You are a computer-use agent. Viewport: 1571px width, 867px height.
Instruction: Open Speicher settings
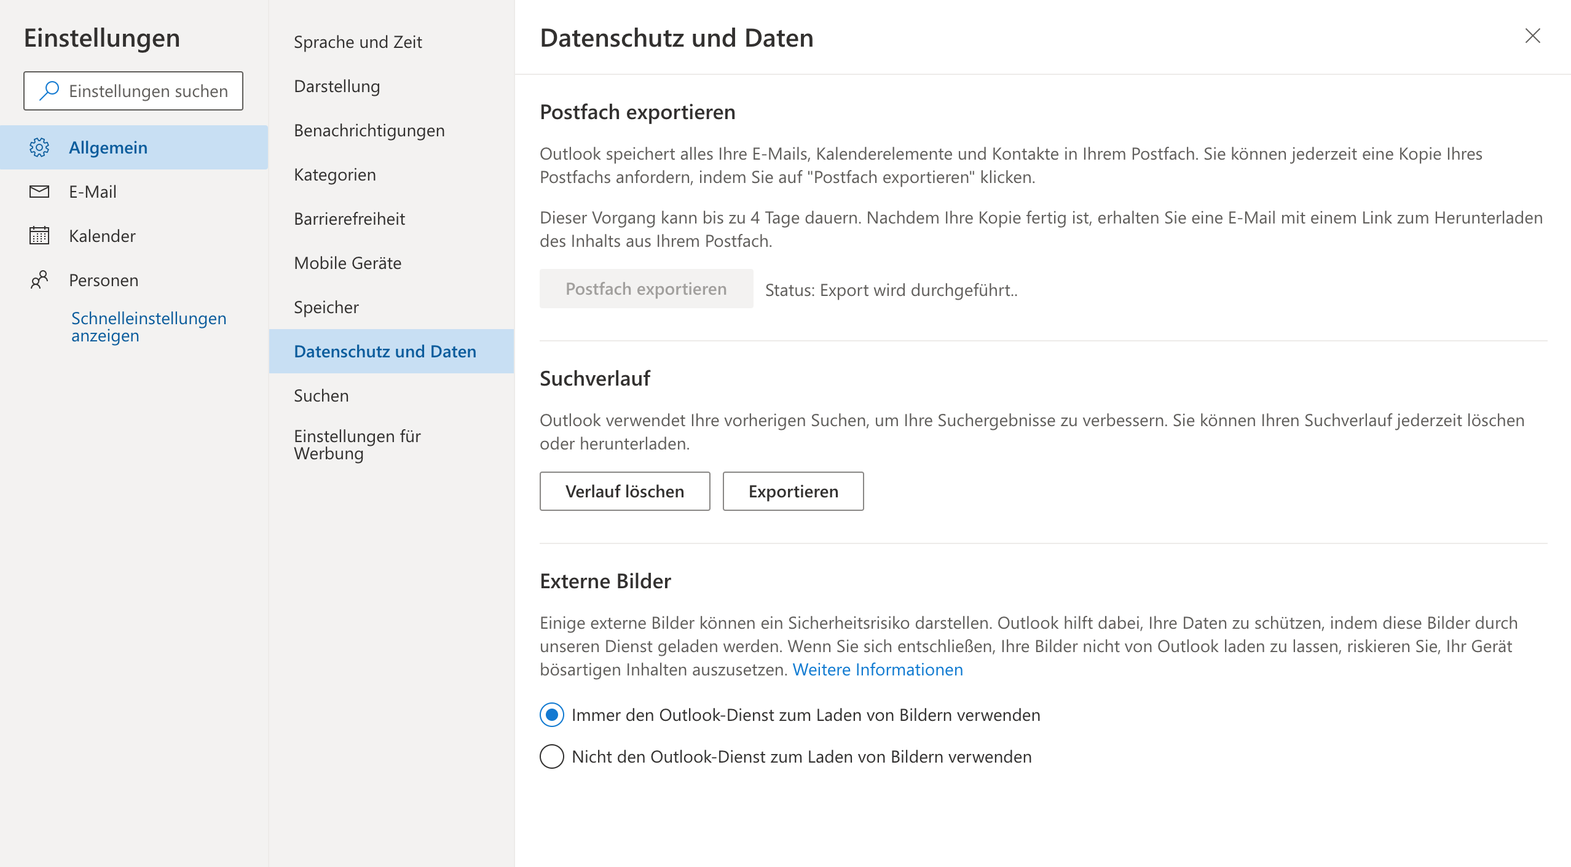pos(392,307)
